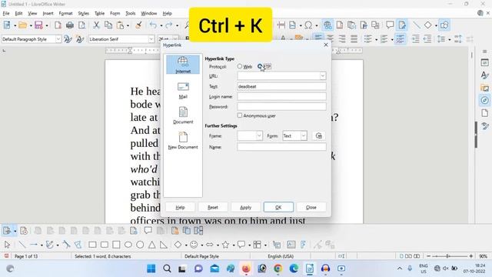This screenshot has width=492, height=277.
Task: Select the Internet hyperlink type
Action: tap(183, 65)
